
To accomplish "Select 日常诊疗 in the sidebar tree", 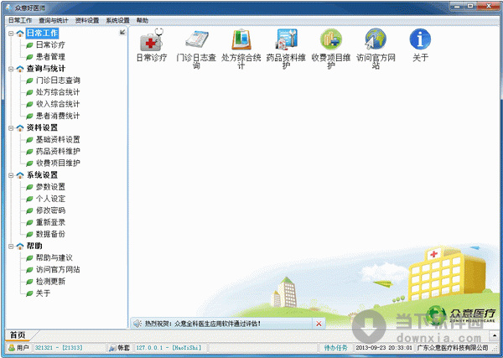I will point(50,45).
